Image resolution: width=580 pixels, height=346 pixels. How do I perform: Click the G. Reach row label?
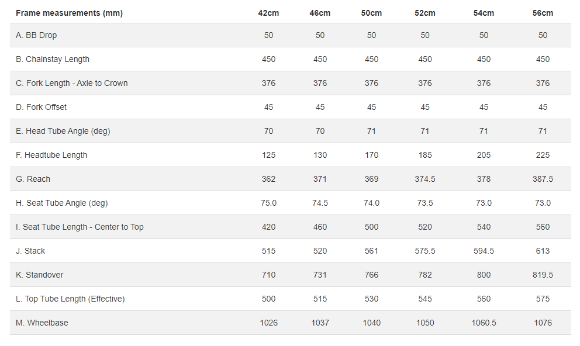click(33, 179)
